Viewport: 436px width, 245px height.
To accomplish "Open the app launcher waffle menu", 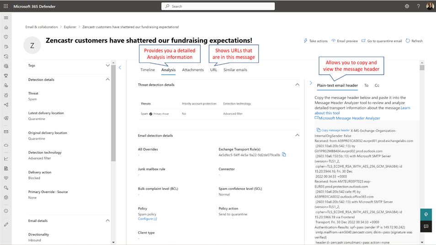I will pos(5,6).
